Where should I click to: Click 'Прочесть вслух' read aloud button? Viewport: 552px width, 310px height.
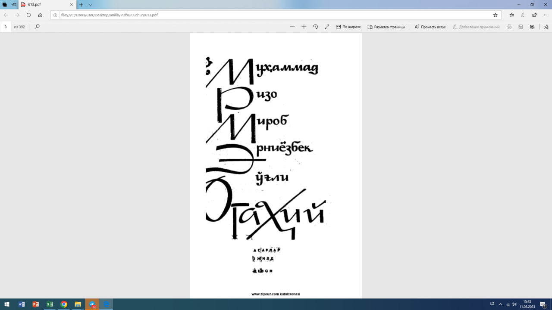click(x=430, y=27)
